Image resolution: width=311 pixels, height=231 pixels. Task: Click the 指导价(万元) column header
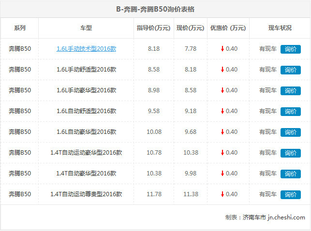[x=153, y=28]
